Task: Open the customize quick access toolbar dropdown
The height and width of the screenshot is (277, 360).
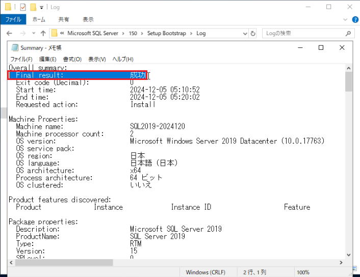Action: [x=41, y=8]
